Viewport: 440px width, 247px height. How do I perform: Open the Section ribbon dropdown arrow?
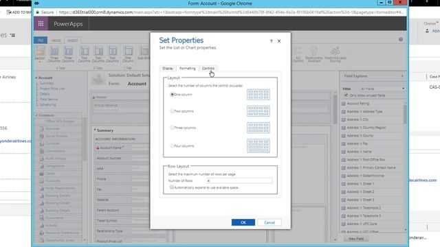(x=40, y=62)
